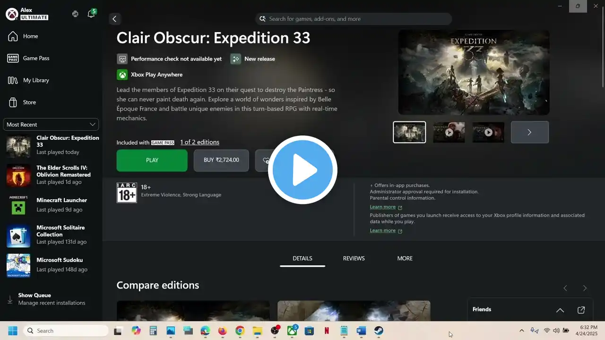Click the green PLAY button
The image size is (605, 340).
pos(152,161)
